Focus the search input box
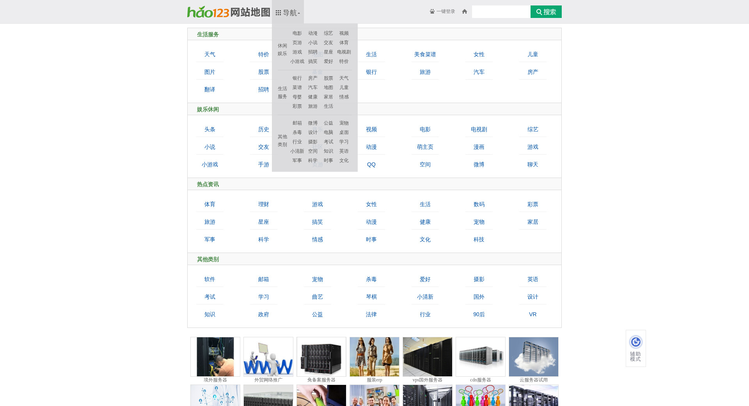Viewport: 749px width, 406px height. 501,12
